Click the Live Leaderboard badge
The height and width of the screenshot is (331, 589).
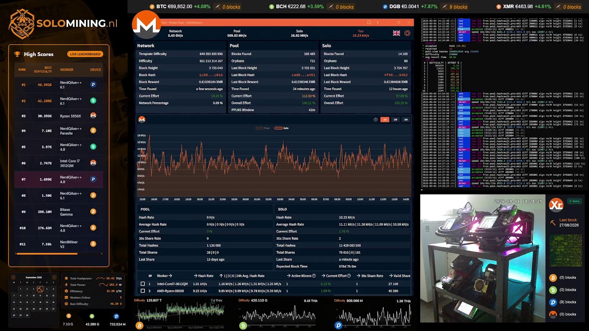[85, 54]
